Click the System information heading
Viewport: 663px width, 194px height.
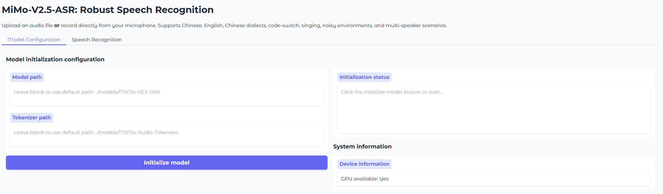point(362,146)
